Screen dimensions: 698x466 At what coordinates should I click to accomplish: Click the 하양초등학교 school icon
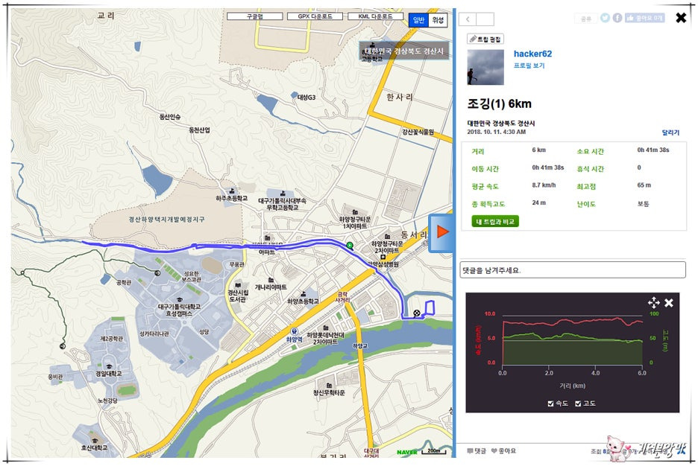[x=304, y=294]
